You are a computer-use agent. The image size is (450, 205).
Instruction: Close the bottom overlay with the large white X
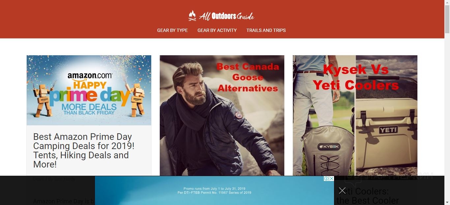tap(342, 191)
